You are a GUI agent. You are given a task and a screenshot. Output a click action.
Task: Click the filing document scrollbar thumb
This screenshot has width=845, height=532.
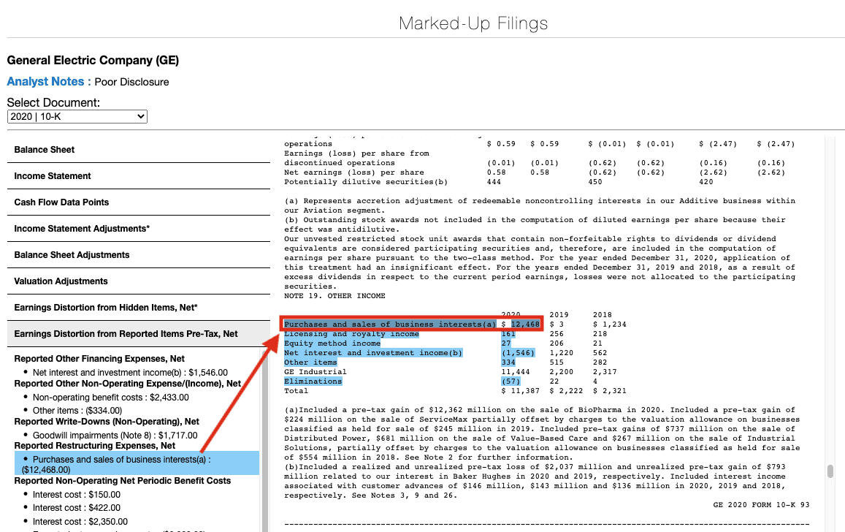830,471
